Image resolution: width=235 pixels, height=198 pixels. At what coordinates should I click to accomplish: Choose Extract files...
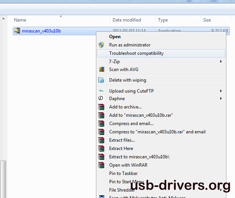(161, 140)
